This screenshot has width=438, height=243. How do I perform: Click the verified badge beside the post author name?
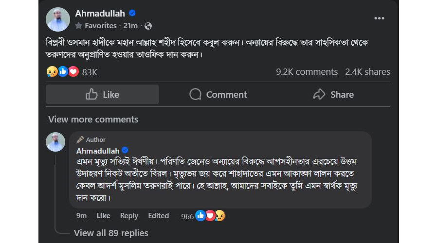click(132, 13)
